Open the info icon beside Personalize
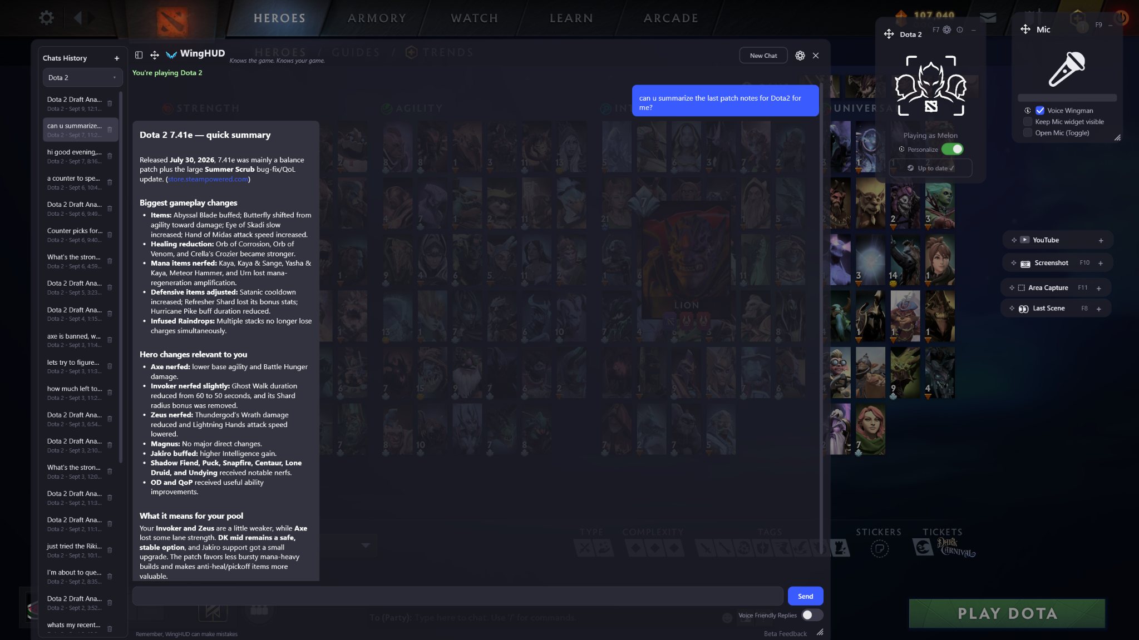Viewport: 1139px width, 640px height. (902, 149)
